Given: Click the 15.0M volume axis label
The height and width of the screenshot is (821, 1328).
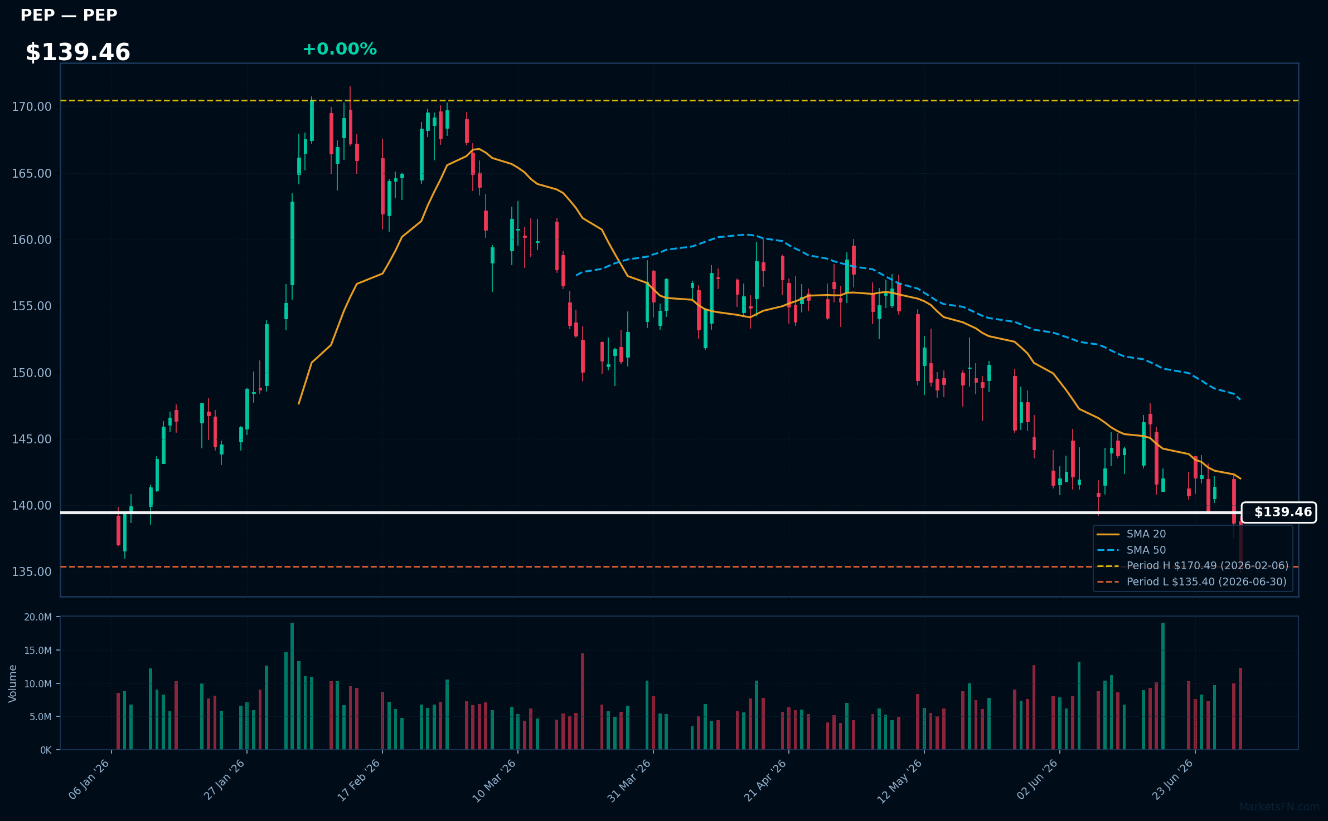Looking at the screenshot, I should point(38,651).
